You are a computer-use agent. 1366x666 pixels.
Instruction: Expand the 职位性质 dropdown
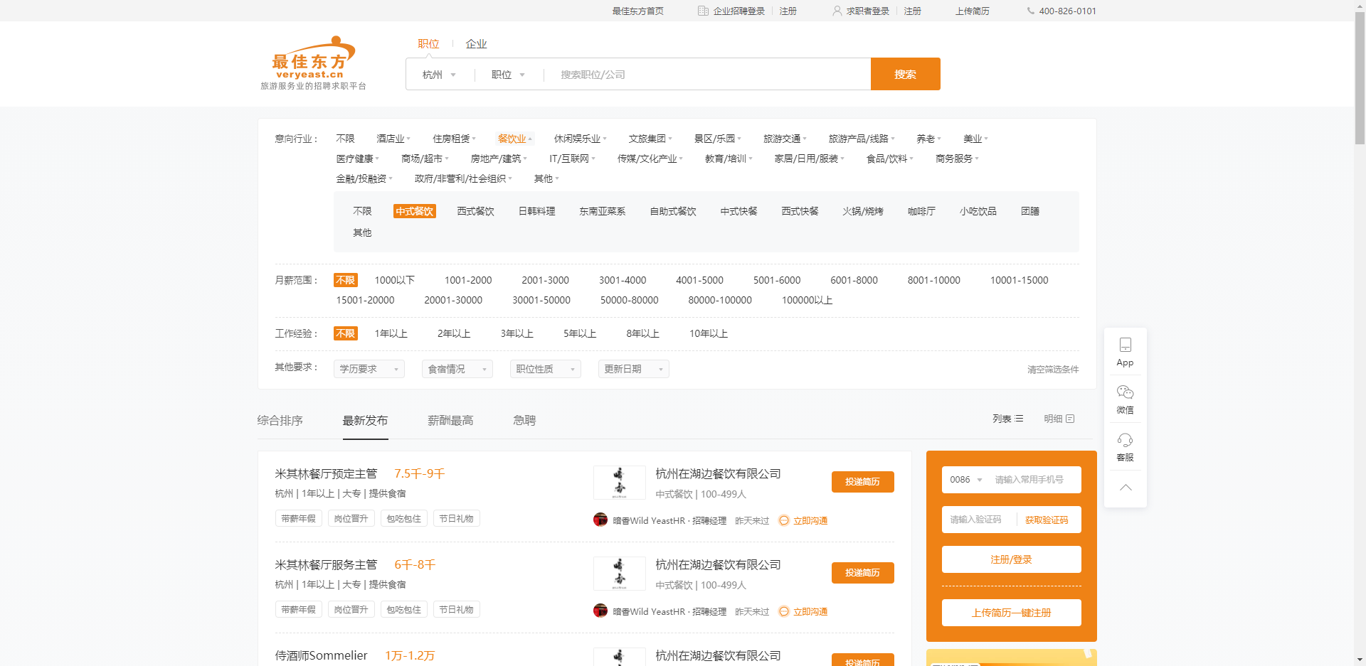pos(546,369)
